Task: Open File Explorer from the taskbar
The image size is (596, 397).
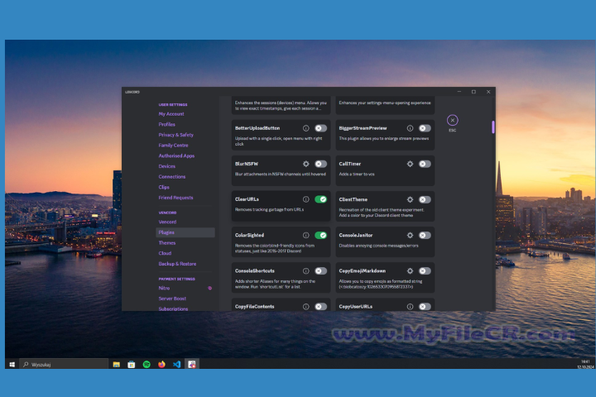Action: pos(117,364)
